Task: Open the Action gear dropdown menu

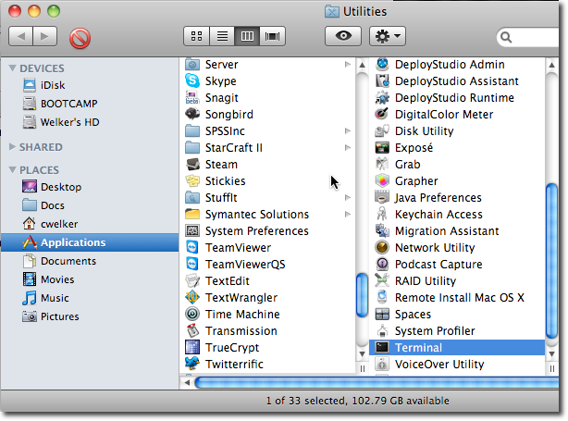Action: 388,36
